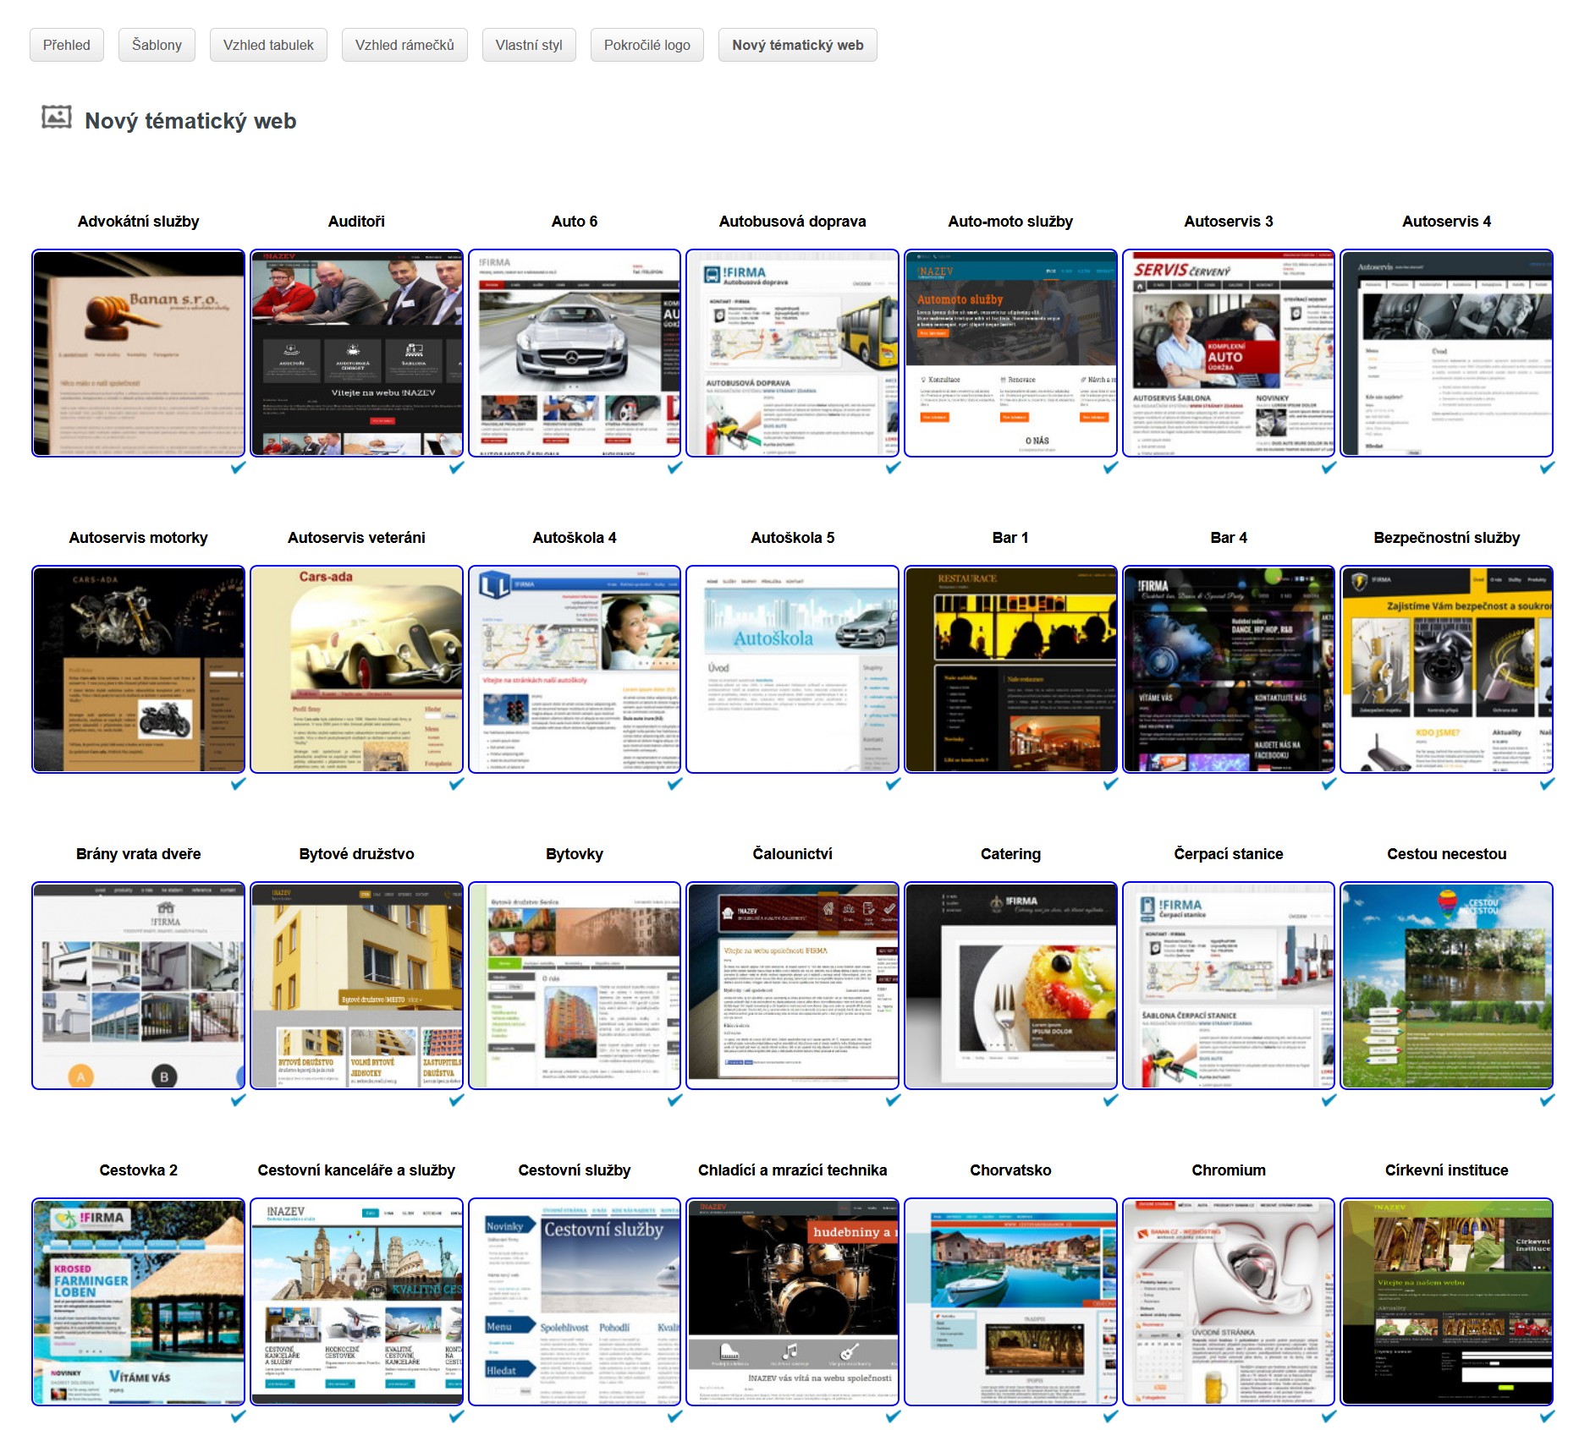Choose checkmark under Bezpečnostní služby template
Image resolution: width=1590 pixels, height=1430 pixels.
pyautogui.click(x=1547, y=784)
